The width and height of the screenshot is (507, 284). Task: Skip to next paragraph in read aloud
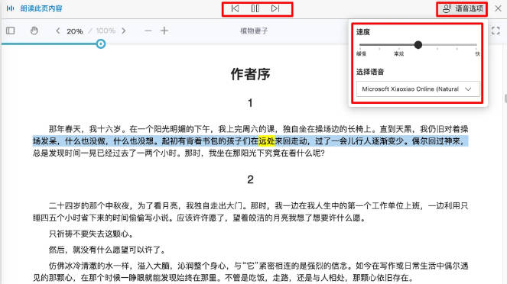pyautogui.click(x=275, y=8)
